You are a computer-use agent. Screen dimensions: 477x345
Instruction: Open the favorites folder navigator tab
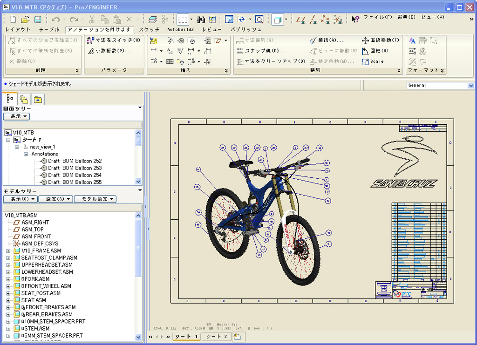coord(37,99)
